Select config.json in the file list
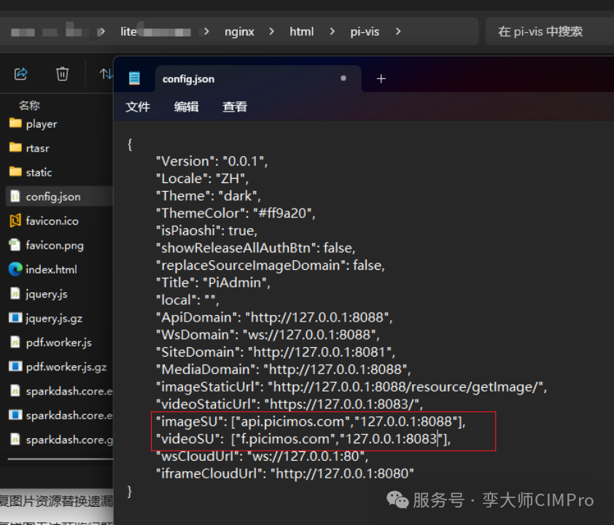Image resolution: width=614 pixels, height=525 pixels. [x=53, y=197]
